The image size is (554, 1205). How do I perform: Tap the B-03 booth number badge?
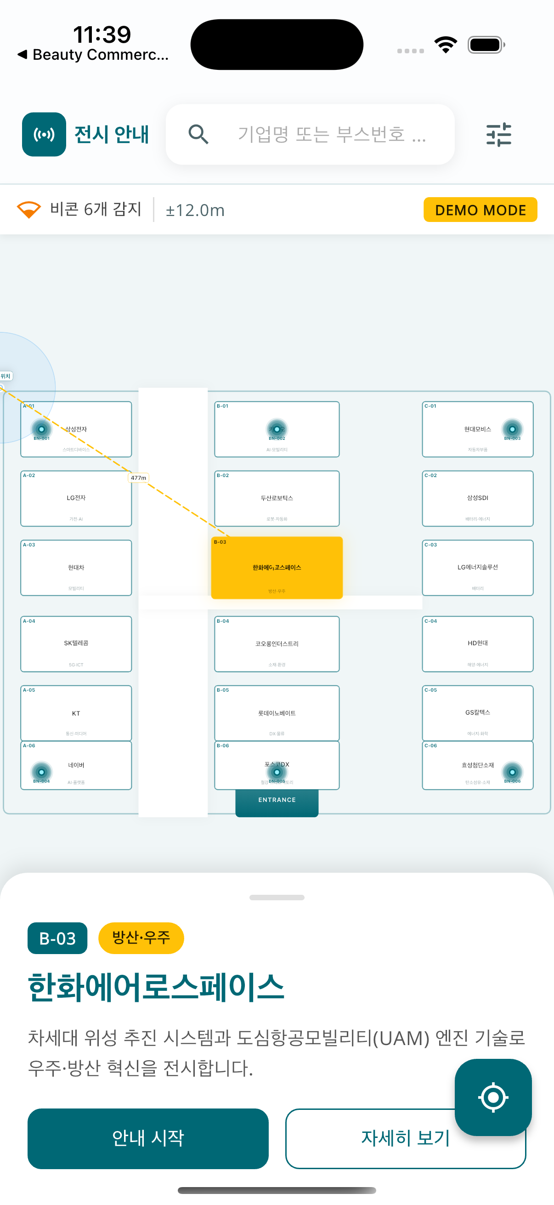click(x=57, y=938)
